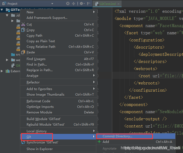This screenshot has width=183, height=153.
Task: Click the <exclude-output /> line
Action: click(x=145, y=119)
